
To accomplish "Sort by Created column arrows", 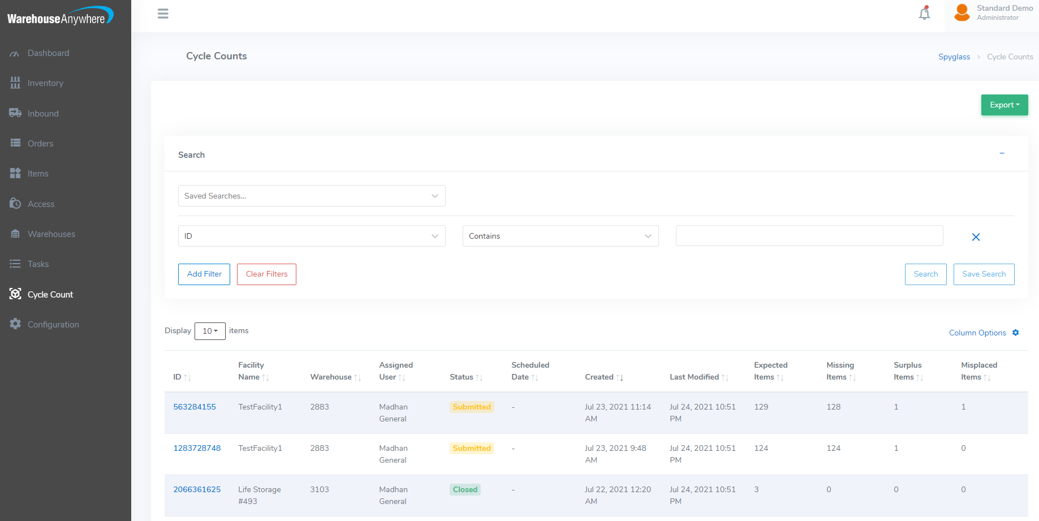I will (619, 378).
